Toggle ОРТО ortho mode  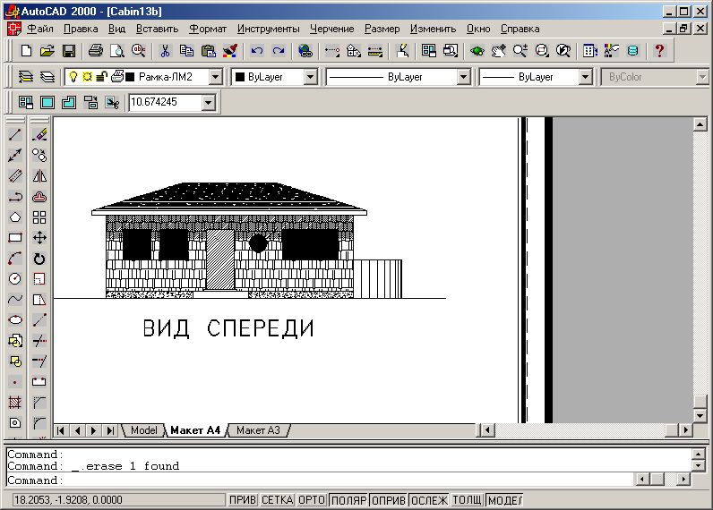(x=312, y=500)
